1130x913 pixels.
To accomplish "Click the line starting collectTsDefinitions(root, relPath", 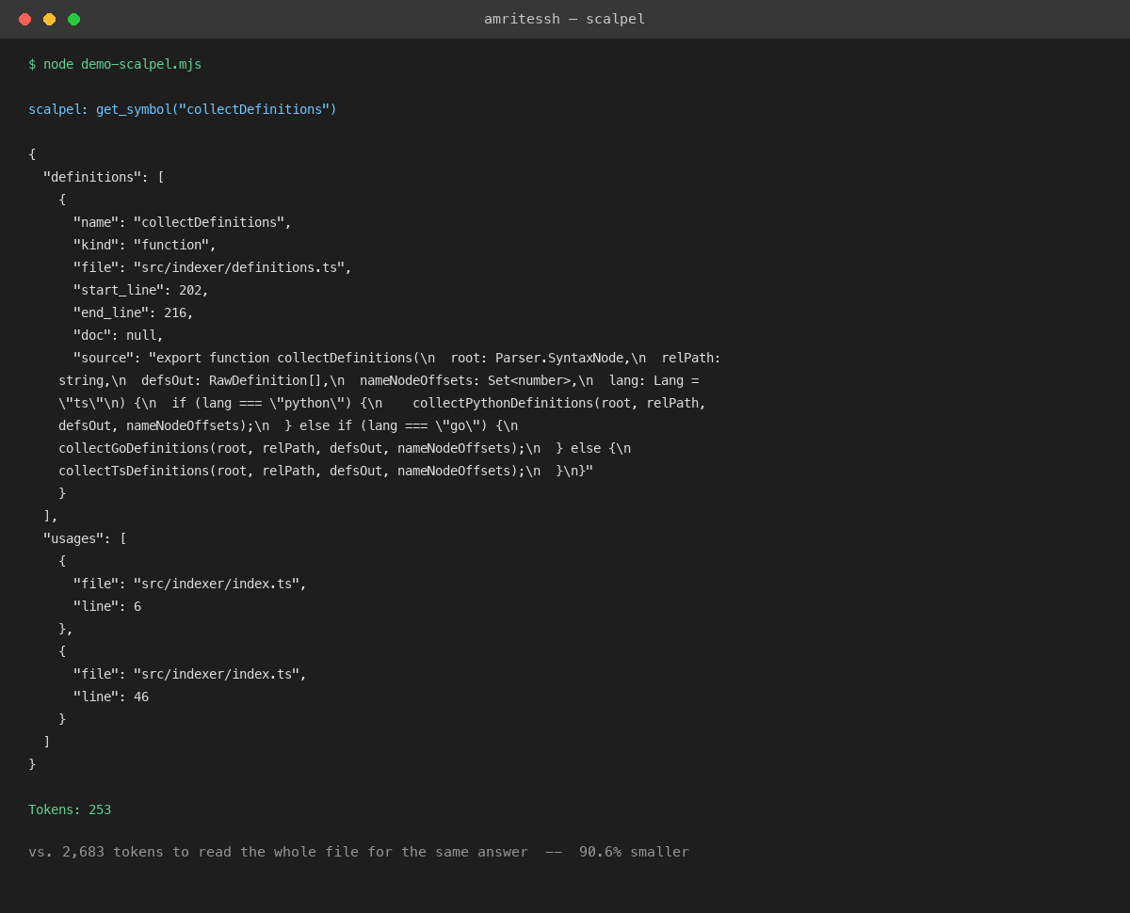I will (x=326, y=471).
